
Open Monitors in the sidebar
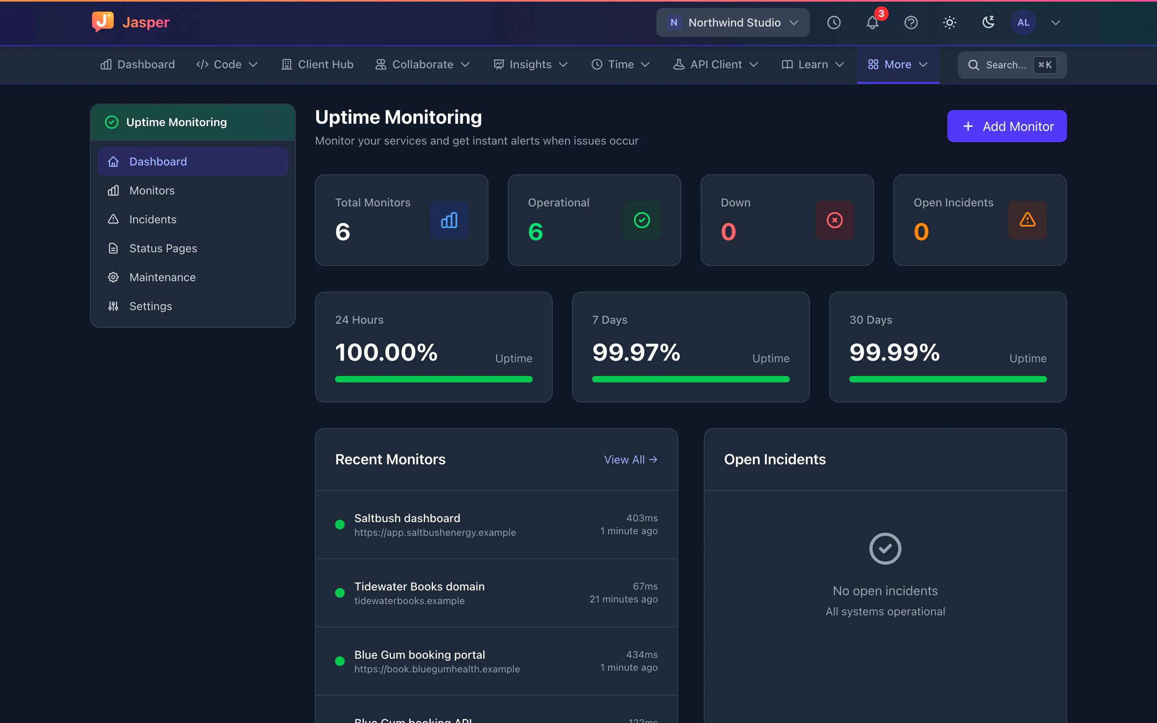click(x=193, y=190)
